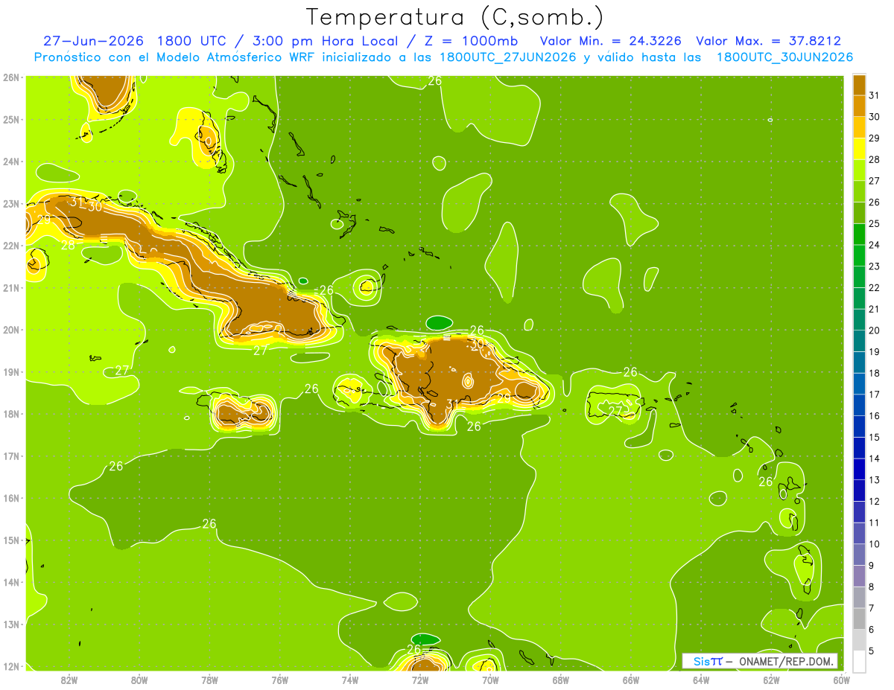Click the brown hot area over Jamaica
Viewport: 894px width, 690px height.
coord(243,413)
